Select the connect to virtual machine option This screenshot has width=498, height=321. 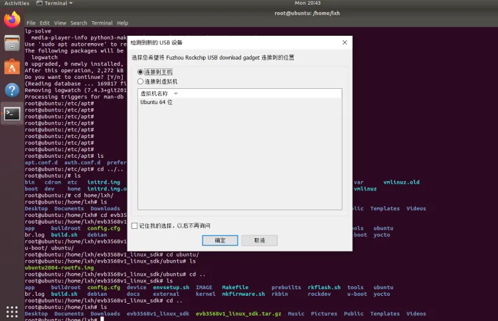click(140, 82)
